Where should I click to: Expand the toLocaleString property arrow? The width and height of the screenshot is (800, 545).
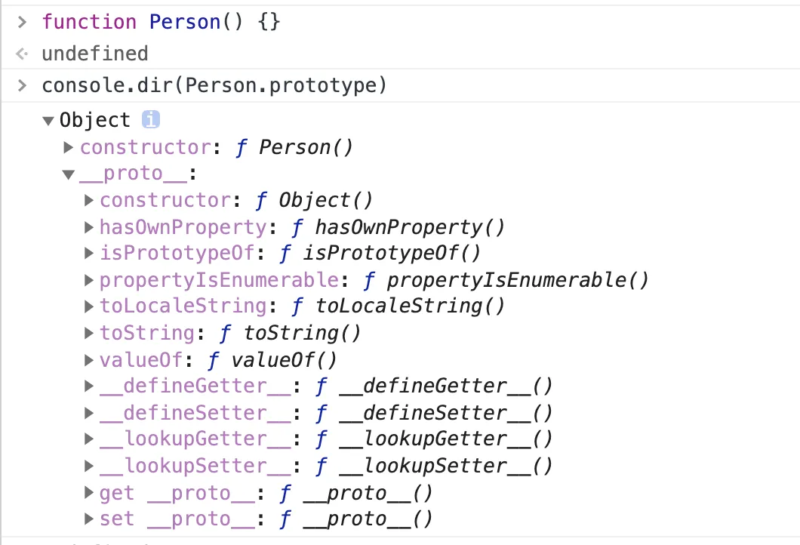[x=89, y=306]
